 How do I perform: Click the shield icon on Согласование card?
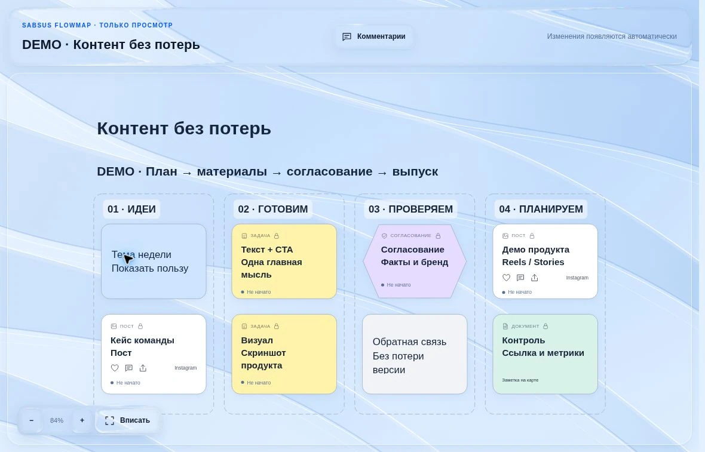384,235
